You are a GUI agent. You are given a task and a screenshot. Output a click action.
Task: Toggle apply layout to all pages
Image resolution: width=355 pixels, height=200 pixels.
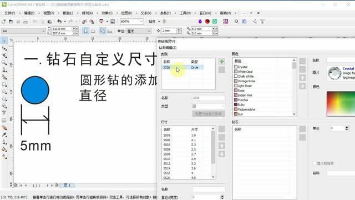point(102,31)
